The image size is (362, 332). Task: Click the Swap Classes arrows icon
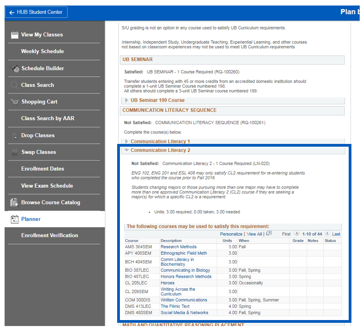(14, 152)
